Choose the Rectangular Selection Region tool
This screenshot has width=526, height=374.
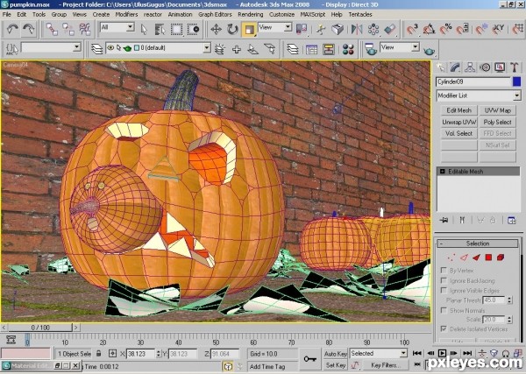pyautogui.click(x=176, y=30)
